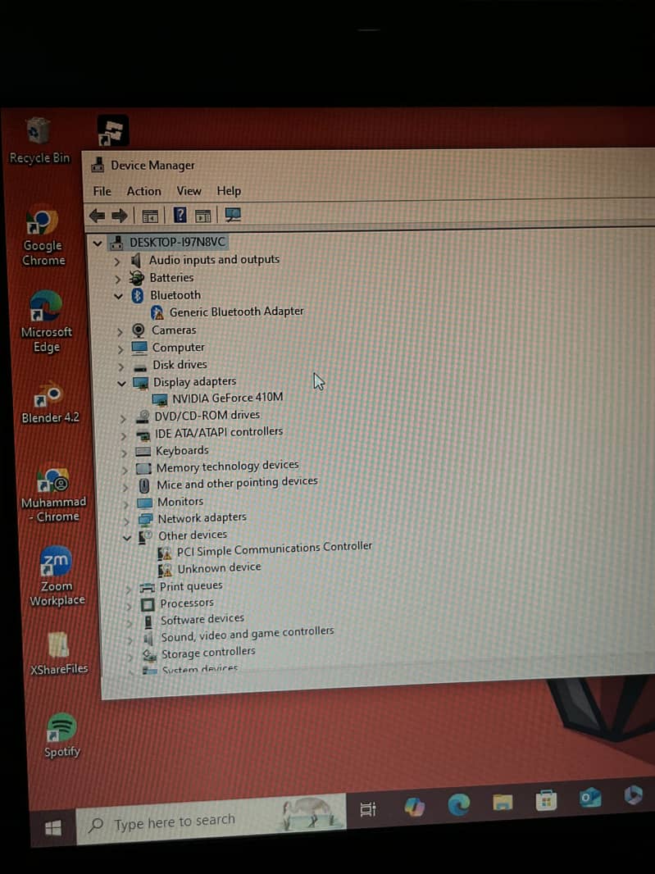This screenshot has width=655, height=874.
Task: Collapse the DESKTOP-I97N8VC root node
Action: click(x=98, y=244)
